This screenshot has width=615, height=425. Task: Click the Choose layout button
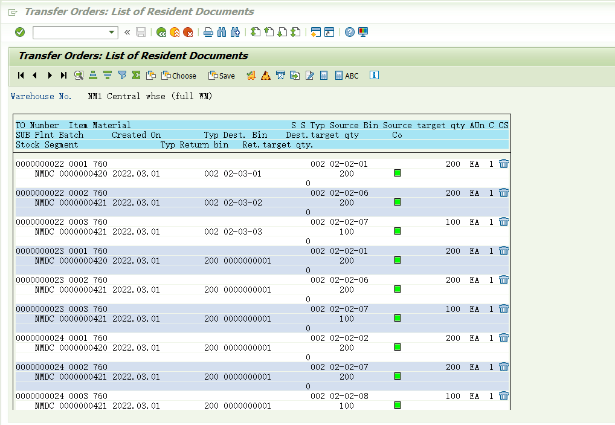pyautogui.click(x=179, y=76)
